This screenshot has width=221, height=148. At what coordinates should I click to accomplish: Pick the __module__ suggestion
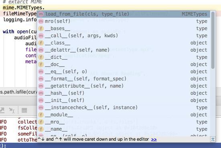point(123,115)
